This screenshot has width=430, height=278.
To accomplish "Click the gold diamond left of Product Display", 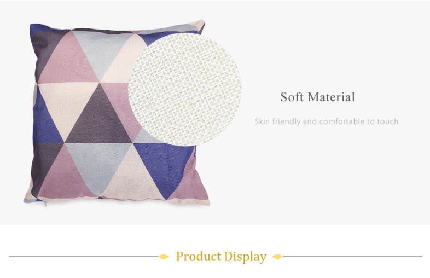I will pos(164,257).
